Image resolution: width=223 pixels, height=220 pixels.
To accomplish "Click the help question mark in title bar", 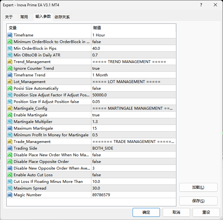I will pos(201,5).
